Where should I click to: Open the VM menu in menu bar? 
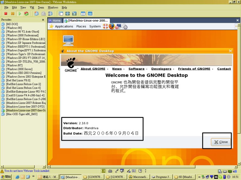pos(31,7)
